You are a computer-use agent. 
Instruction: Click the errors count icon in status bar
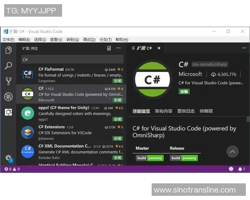tap(6, 169)
